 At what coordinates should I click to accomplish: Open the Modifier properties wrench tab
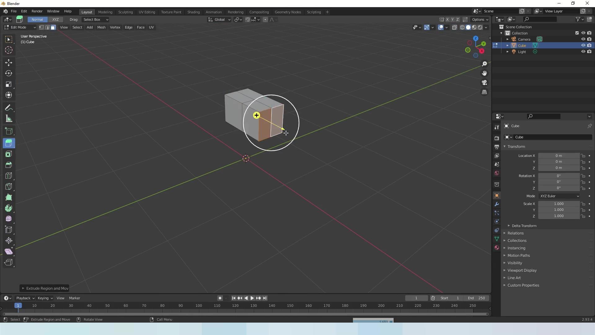[497, 204]
